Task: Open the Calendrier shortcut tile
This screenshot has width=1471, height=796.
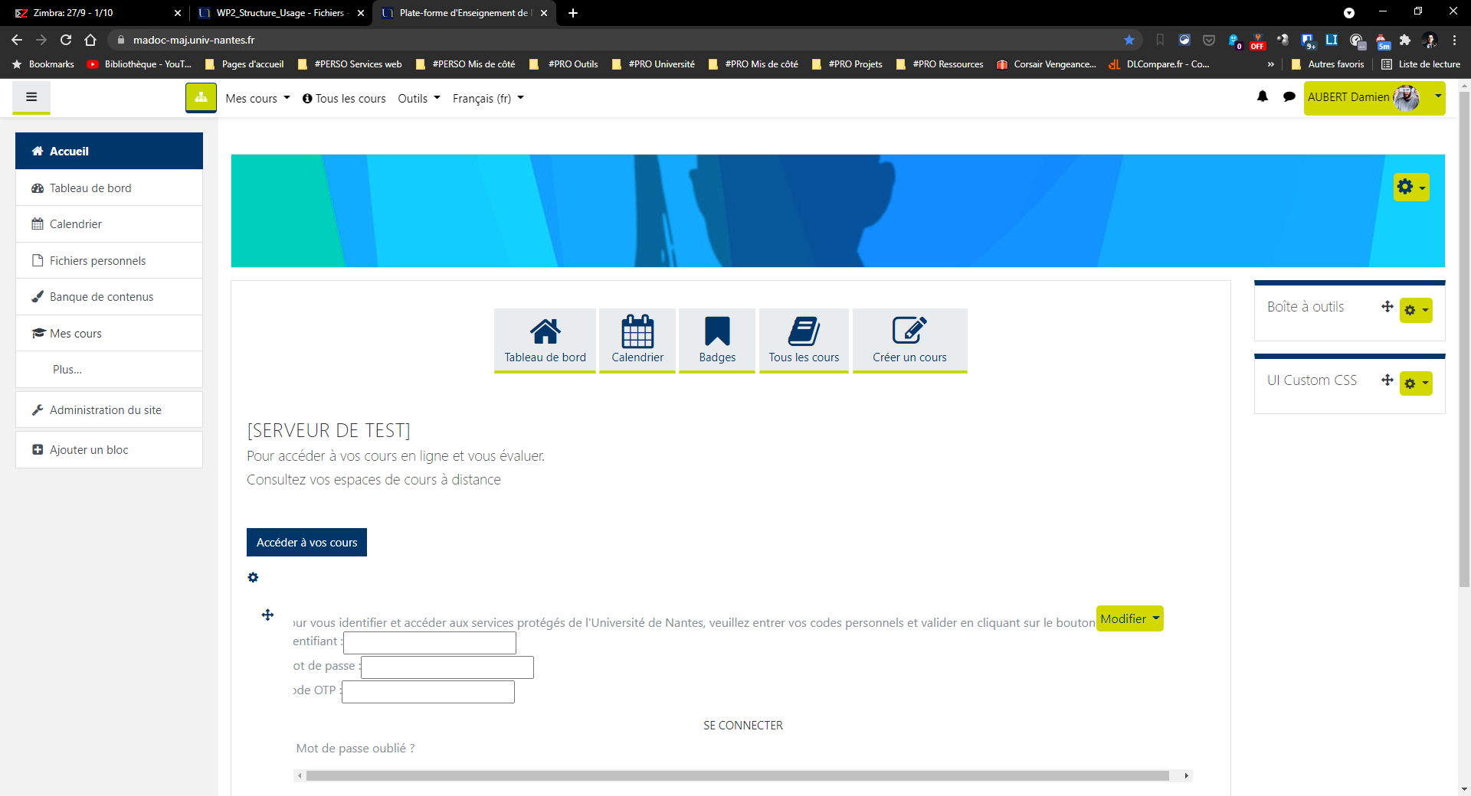Action: click(637, 341)
